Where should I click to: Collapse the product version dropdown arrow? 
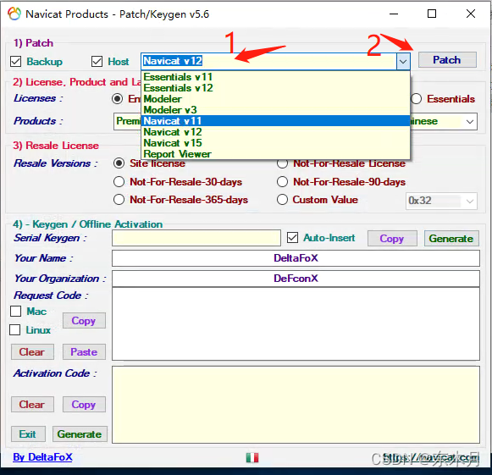pyautogui.click(x=403, y=62)
